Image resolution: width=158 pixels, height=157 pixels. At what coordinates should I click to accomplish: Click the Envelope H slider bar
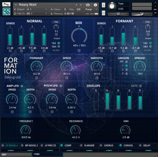point(107,101)
